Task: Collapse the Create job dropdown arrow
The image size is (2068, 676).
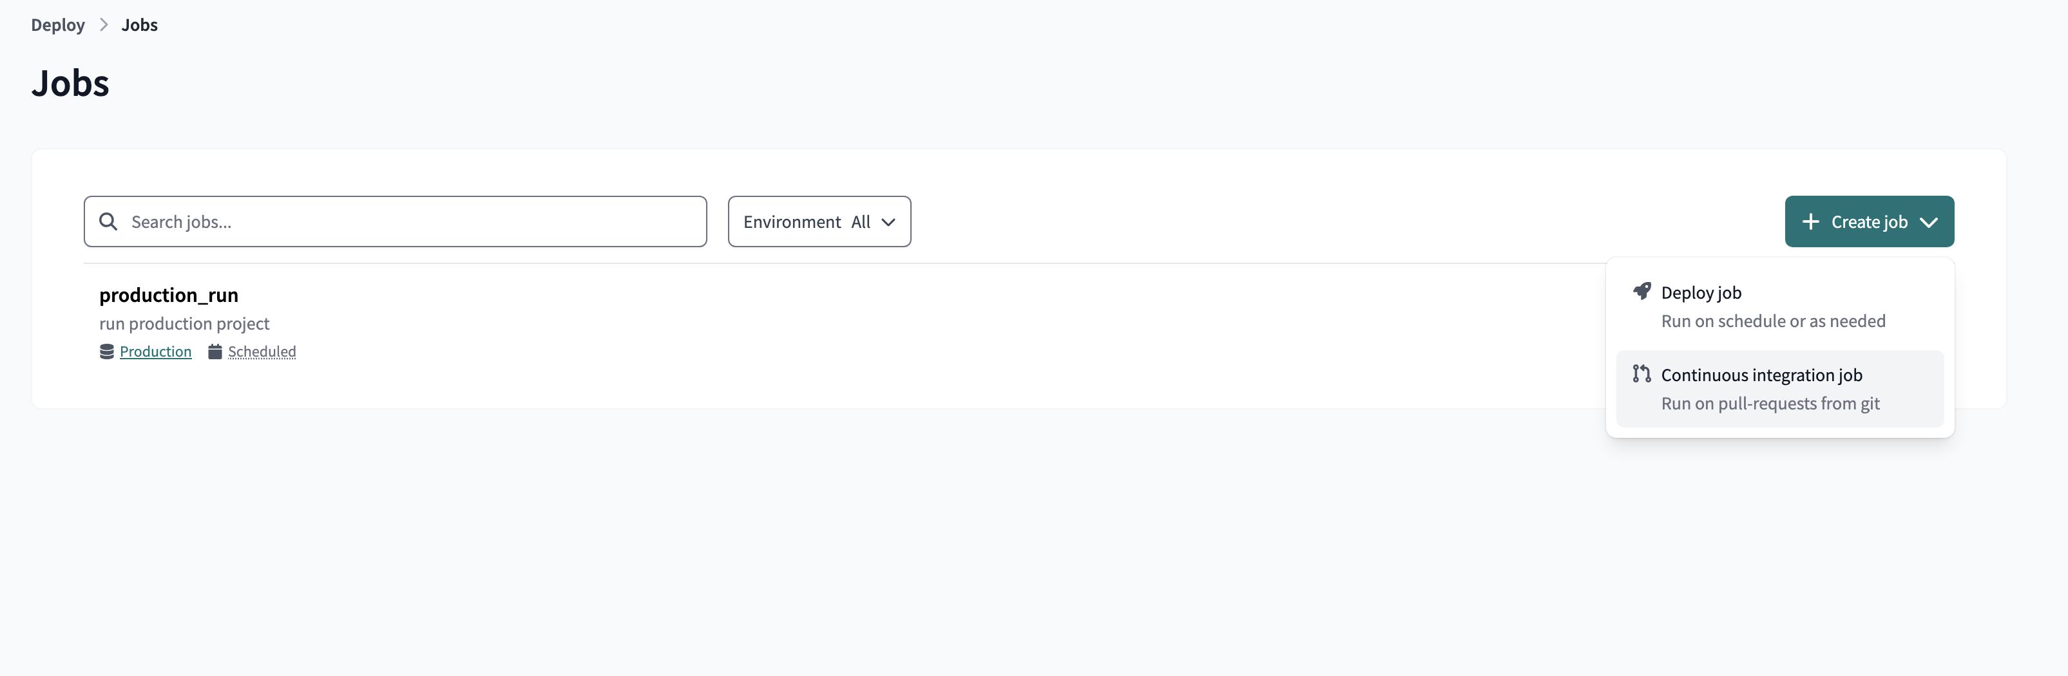Action: pyautogui.click(x=1928, y=222)
